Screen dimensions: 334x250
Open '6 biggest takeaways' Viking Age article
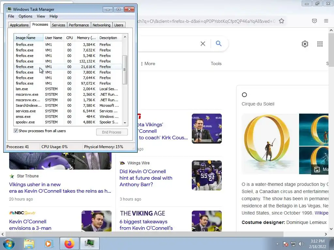click(146, 225)
